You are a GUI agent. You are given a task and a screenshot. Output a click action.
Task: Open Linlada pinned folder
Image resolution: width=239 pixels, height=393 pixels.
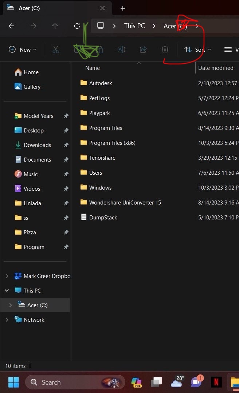28,203
